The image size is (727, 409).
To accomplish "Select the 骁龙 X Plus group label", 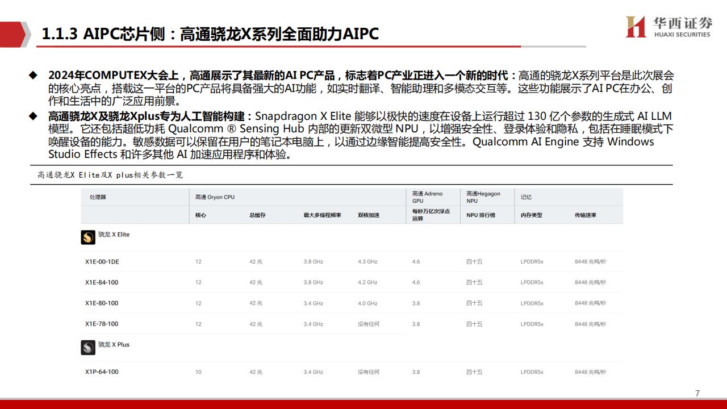I will coord(114,345).
